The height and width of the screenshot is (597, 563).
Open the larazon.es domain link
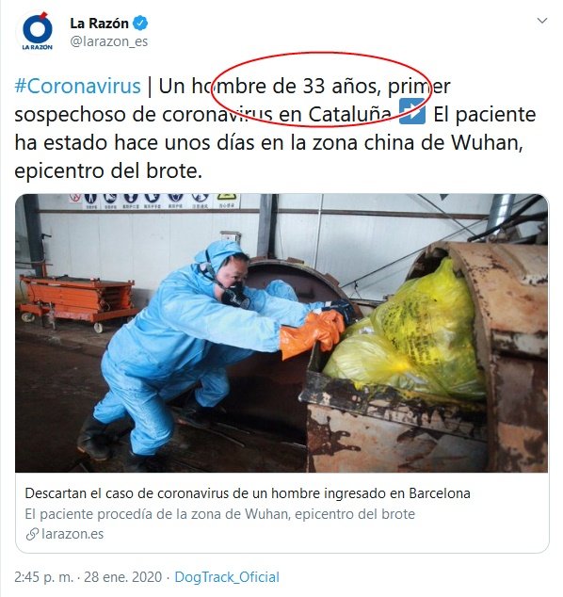click(72, 534)
